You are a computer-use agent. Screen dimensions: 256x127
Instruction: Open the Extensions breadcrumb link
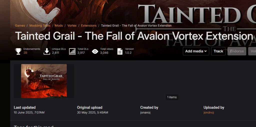89,26
